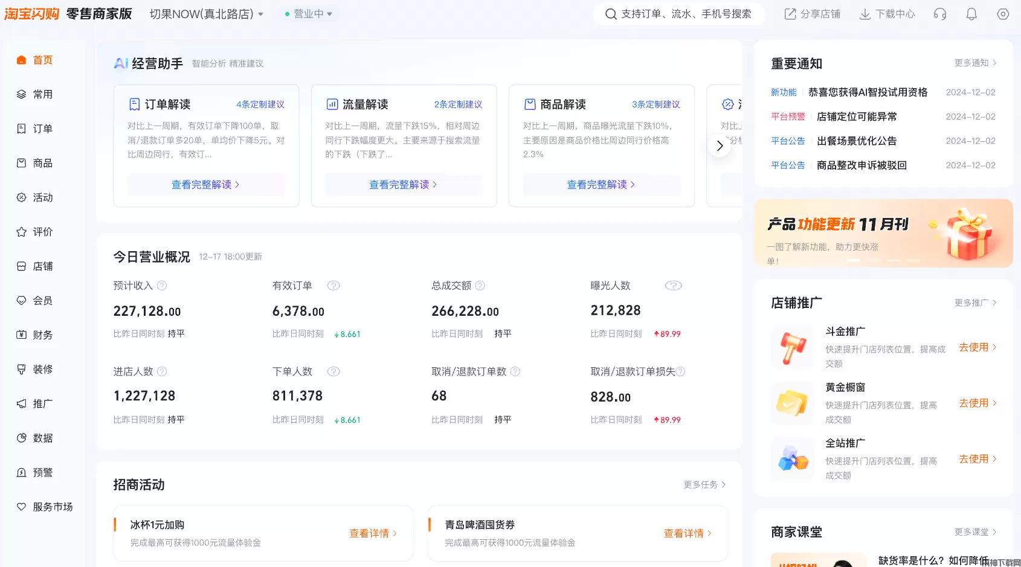This screenshot has height=567, width=1021.
Task: Open the 2条定制建议 link
Action: coord(458,104)
